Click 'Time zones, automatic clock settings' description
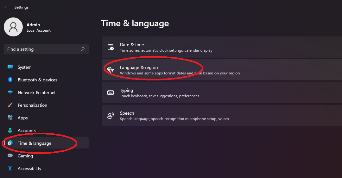The width and height of the screenshot is (342, 178). point(166,50)
